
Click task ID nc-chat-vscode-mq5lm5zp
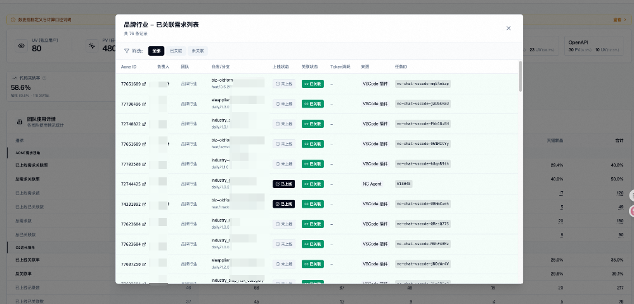click(x=422, y=84)
